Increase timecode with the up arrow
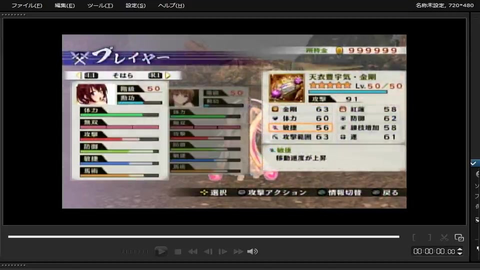Image resolution: width=480 pixels, height=270 pixels. (459, 249)
